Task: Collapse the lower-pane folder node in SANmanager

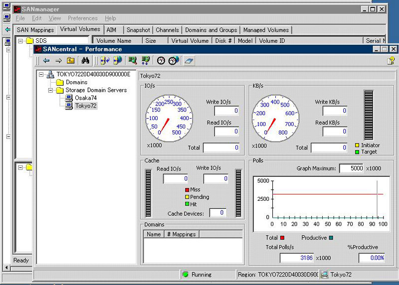Action: coord(20,167)
